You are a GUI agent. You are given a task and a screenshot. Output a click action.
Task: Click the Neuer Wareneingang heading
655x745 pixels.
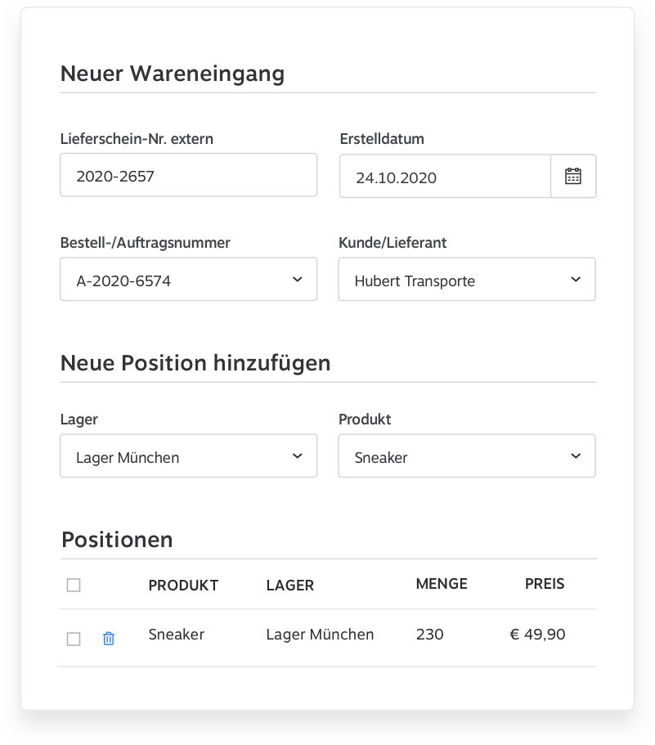coord(173,74)
